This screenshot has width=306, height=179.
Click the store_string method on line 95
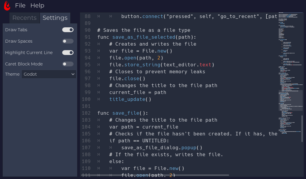[x=142, y=65]
